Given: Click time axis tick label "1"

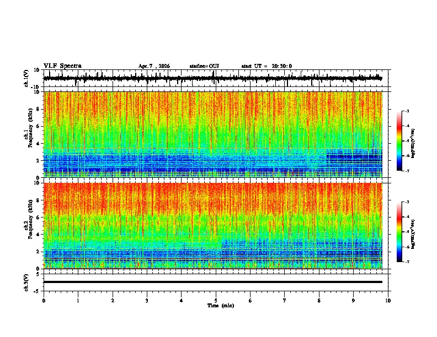Looking at the screenshot, I should click(78, 301).
